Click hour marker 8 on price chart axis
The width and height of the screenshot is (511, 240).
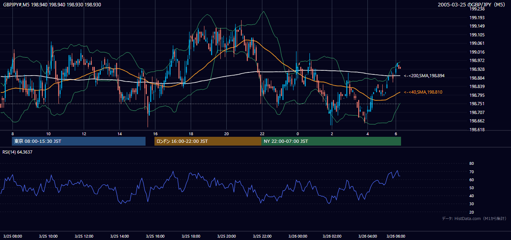pyautogui.click(x=12, y=134)
